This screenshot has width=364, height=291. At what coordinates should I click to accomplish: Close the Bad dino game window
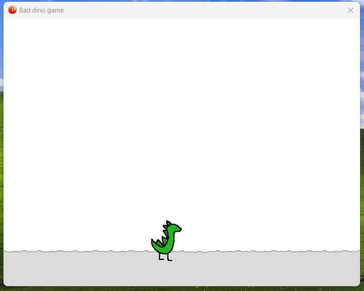click(x=351, y=10)
